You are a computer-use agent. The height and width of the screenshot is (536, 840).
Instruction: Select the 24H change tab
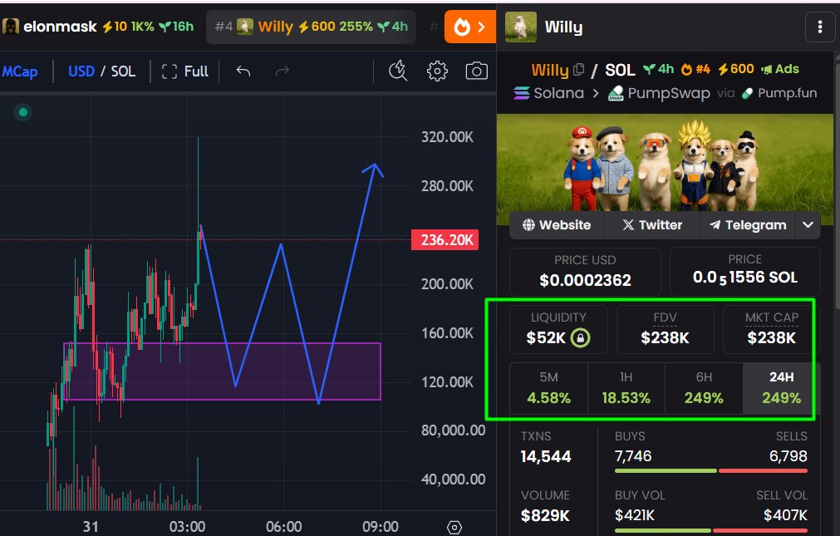click(x=781, y=388)
